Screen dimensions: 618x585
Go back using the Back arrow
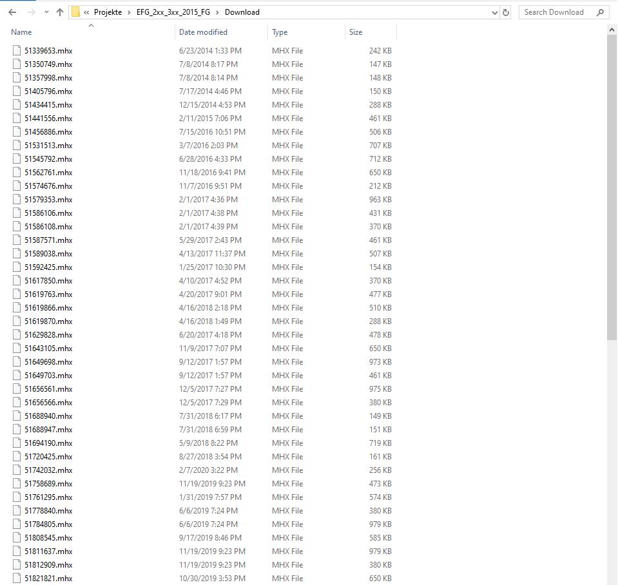tap(13, 12)
